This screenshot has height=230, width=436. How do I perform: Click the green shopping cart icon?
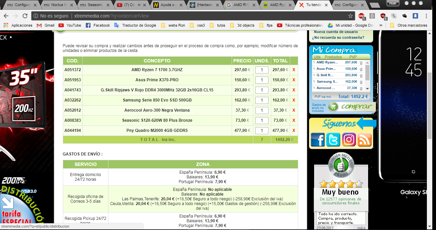(333, 107)
